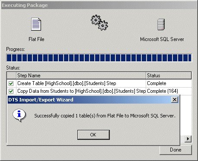Click the Done button
Screen dimensions: 198x161
(x=176, y=150)
